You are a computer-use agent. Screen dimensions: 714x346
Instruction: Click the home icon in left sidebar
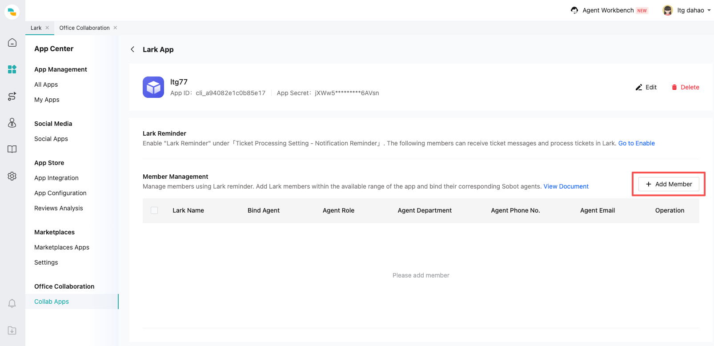tap(12, 43)
